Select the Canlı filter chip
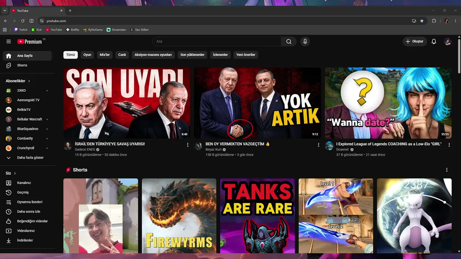461x259 pixels. point(122,55)
